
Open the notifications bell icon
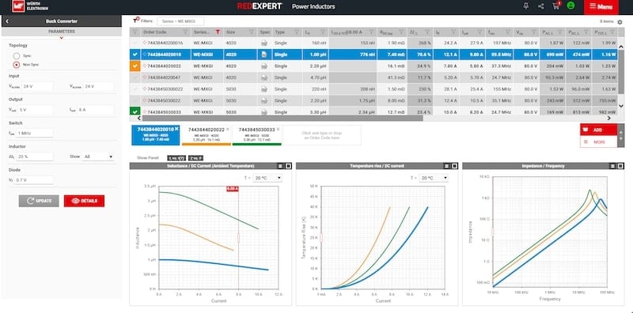[525, 6]
